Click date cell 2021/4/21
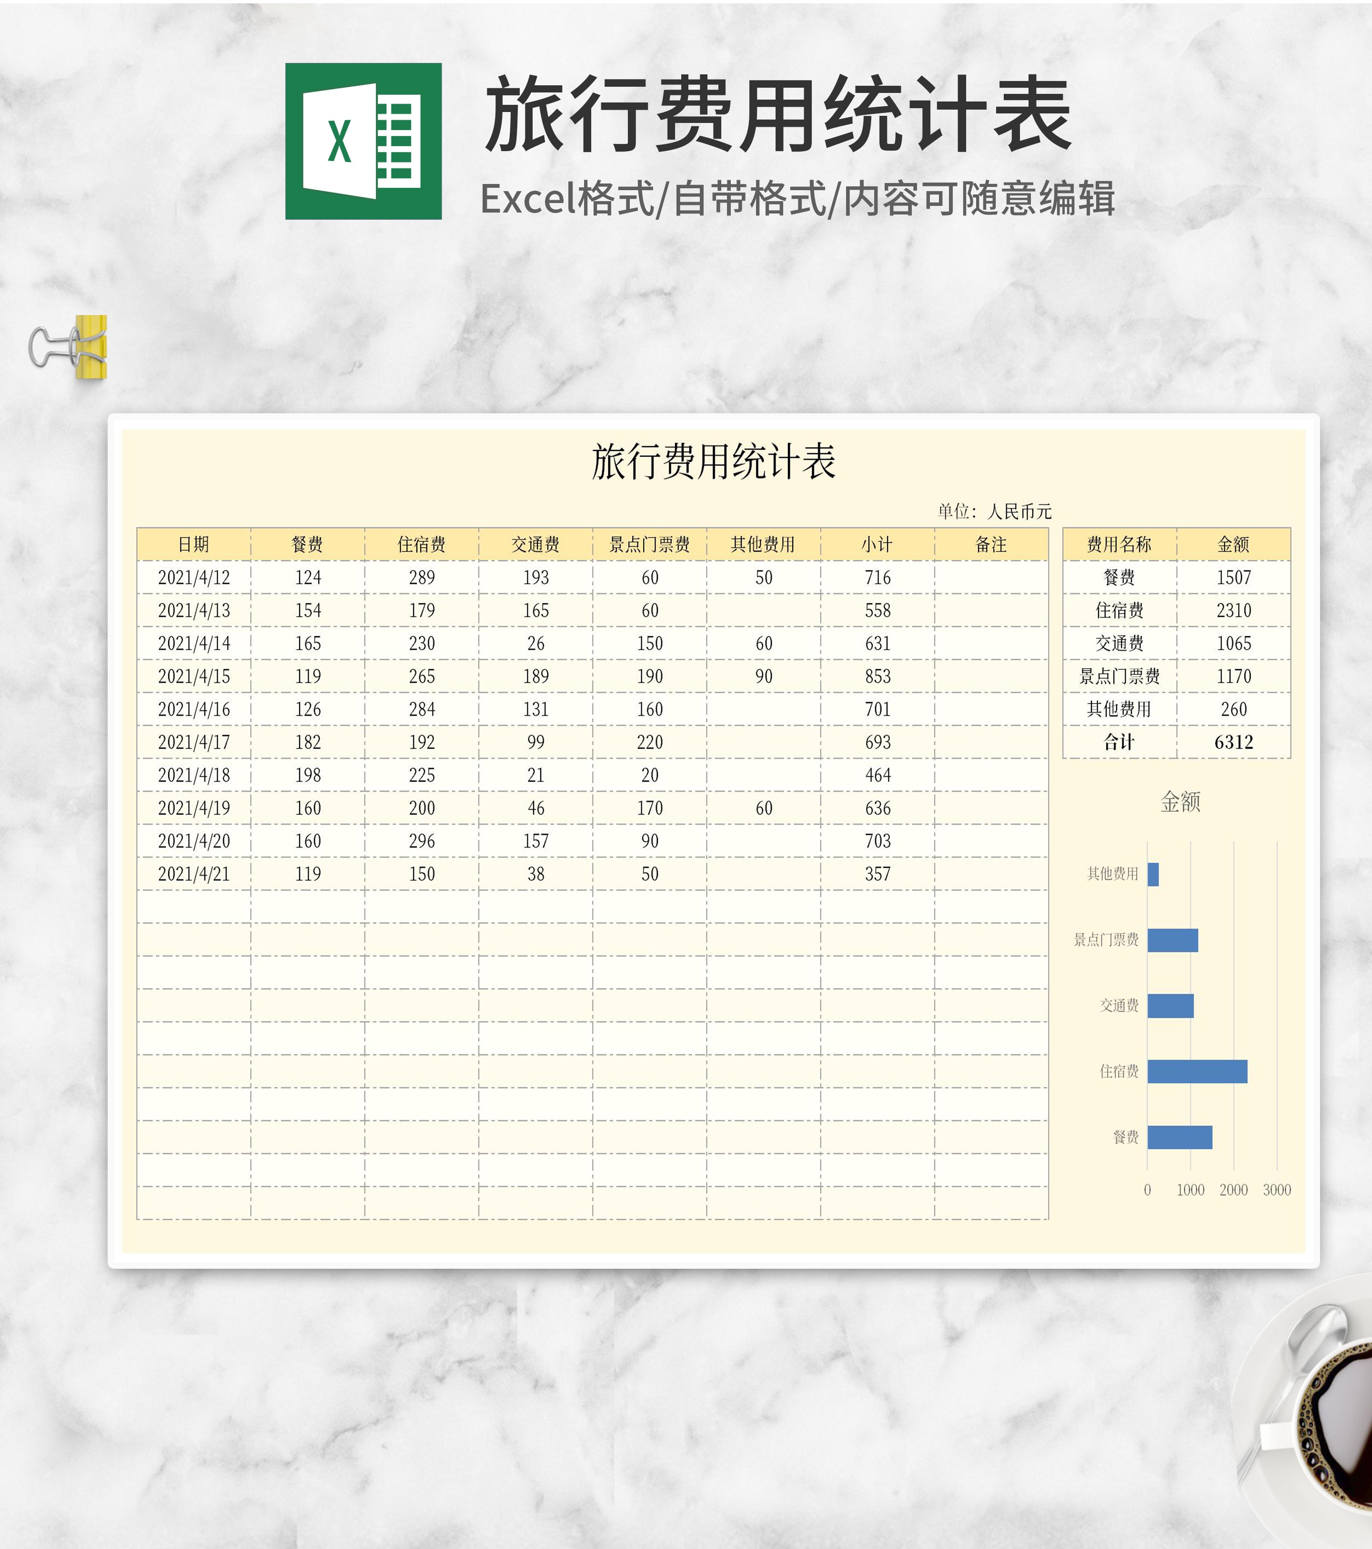Image resolution: width=1372 pixels, height=1549 pixels. (x=193, y=874)
